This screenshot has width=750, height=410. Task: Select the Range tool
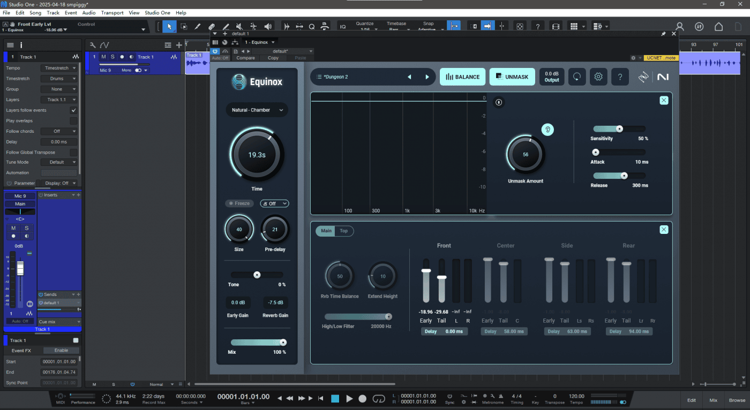tap(184, 26)
